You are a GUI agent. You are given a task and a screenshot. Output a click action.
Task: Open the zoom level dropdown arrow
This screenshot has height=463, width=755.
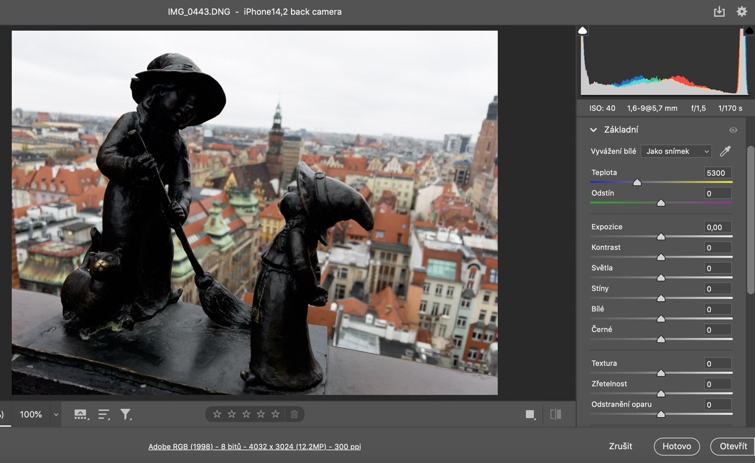[56, 415]
